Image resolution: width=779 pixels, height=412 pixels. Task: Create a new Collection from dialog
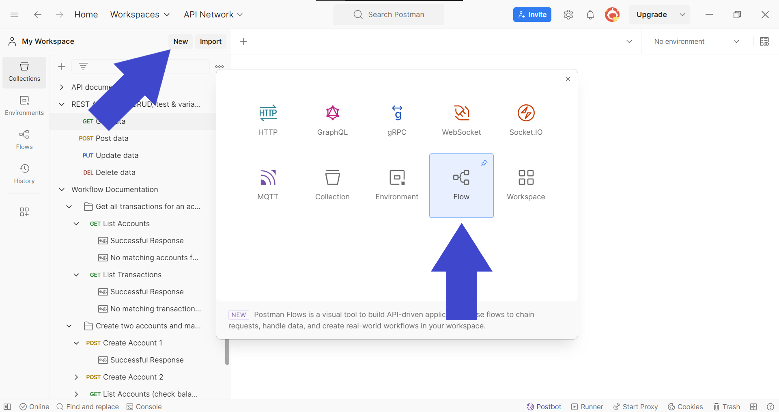(332, 186)
